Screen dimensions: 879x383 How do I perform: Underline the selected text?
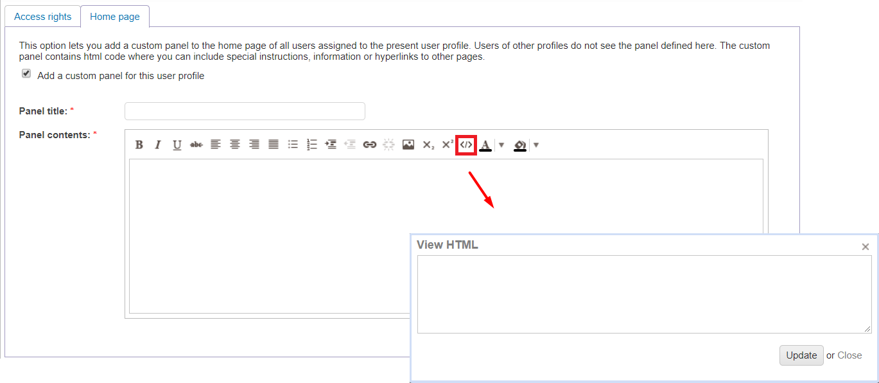coord(177,145)
